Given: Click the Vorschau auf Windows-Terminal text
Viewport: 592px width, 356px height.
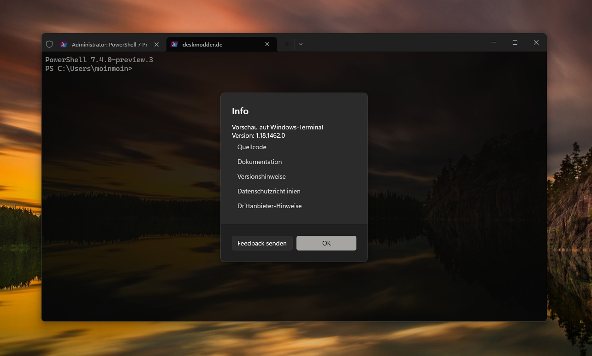Looking at the screenshot, I should (277, 127).
